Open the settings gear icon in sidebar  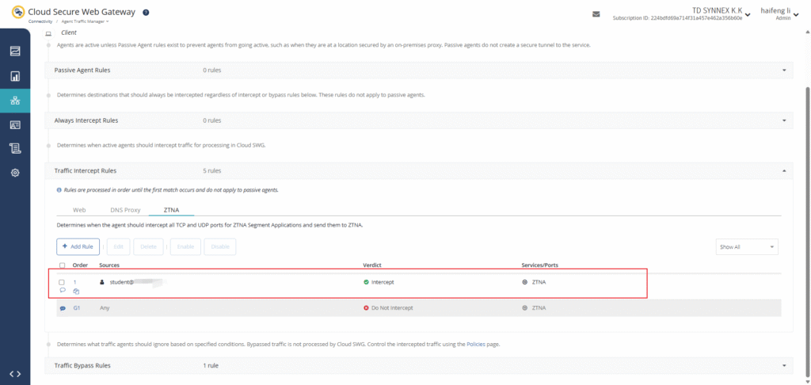click(15, 173)
